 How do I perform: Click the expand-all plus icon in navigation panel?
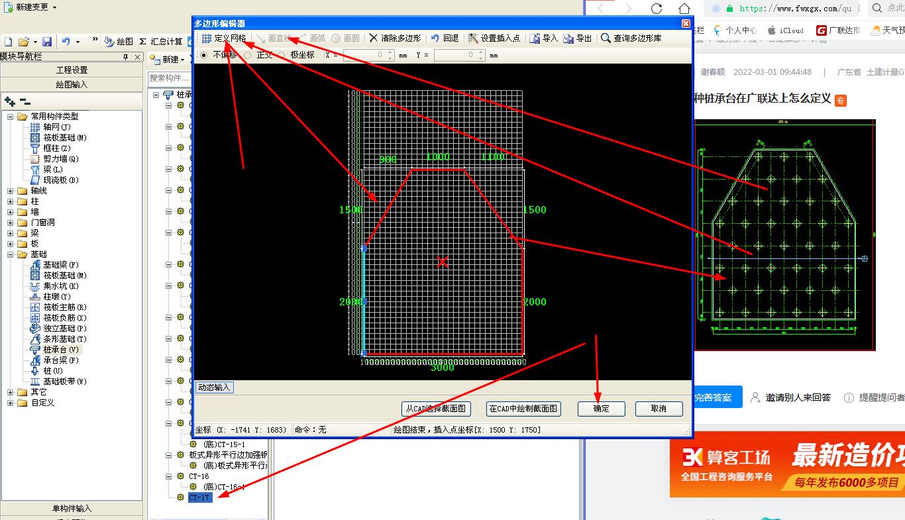pos(10,101)
